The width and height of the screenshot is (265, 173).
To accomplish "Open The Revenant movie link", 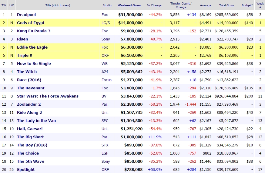I will coord(31,88).
